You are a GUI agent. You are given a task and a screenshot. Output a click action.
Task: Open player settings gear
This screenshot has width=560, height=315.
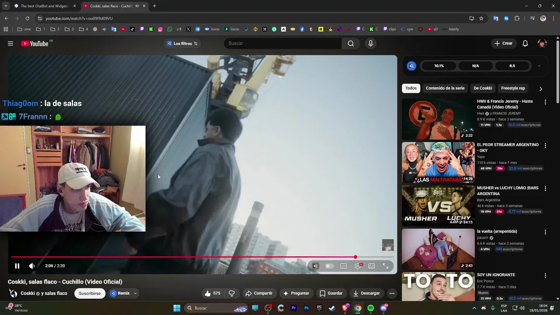coord(358,266)
